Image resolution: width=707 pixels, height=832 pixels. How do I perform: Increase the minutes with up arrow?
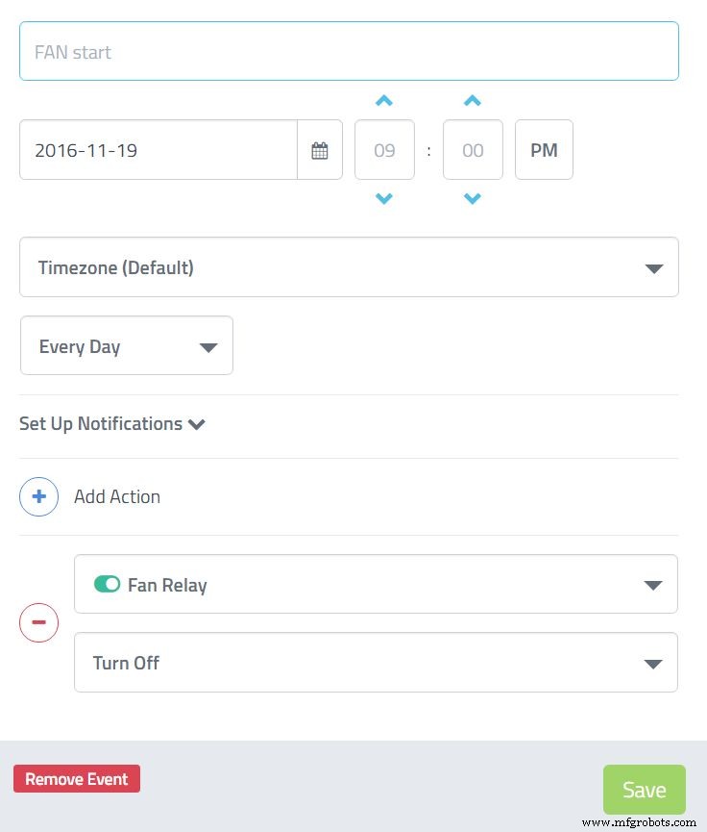pyautogui.click(x=473, y=101)
